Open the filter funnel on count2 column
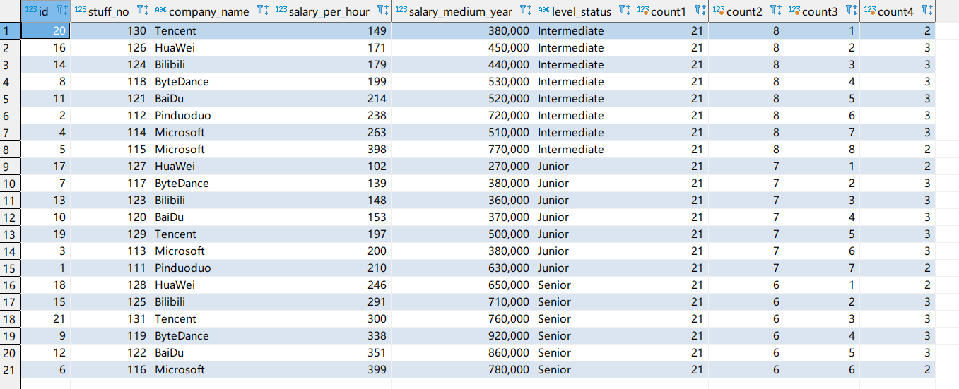959x389 pixels. 774,11
